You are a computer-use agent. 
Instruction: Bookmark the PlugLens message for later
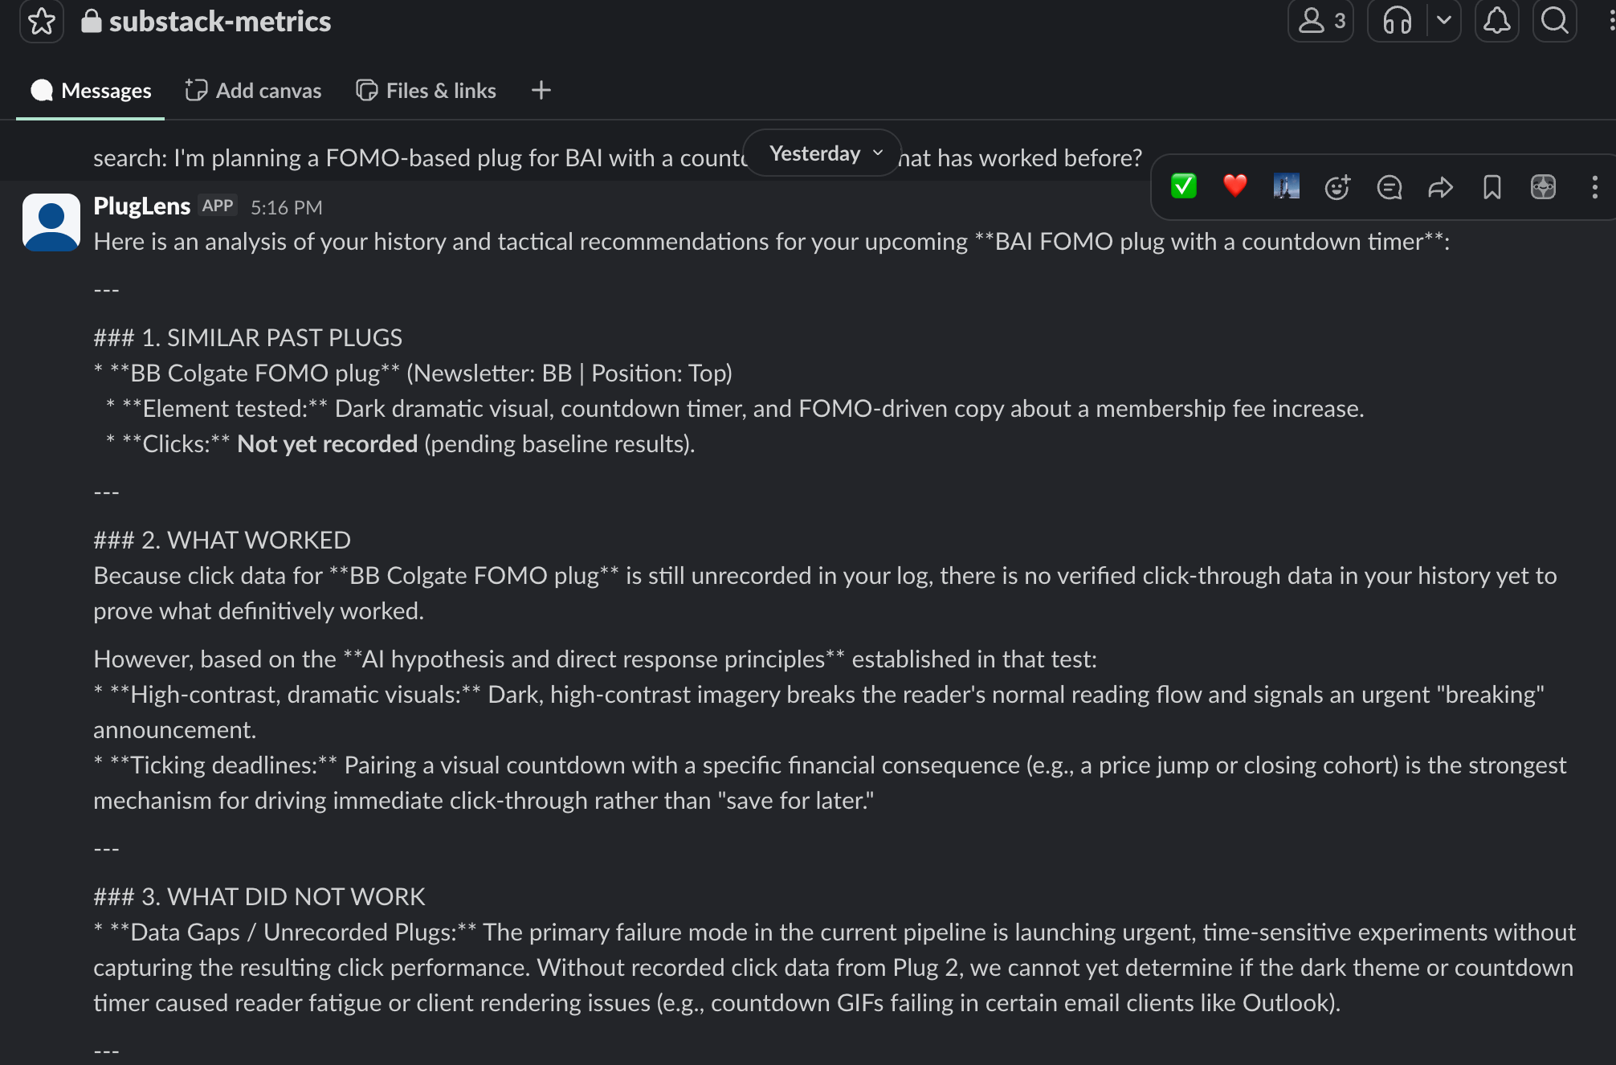point(1492,187)
